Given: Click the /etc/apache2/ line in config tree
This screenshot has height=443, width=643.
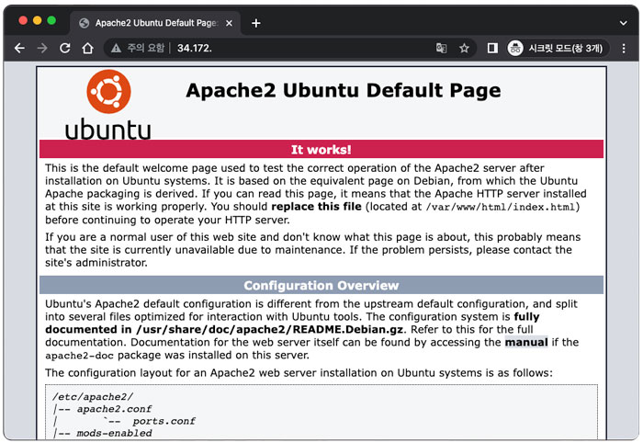Looking at the screenshot, I should click(x=93, y=397).
